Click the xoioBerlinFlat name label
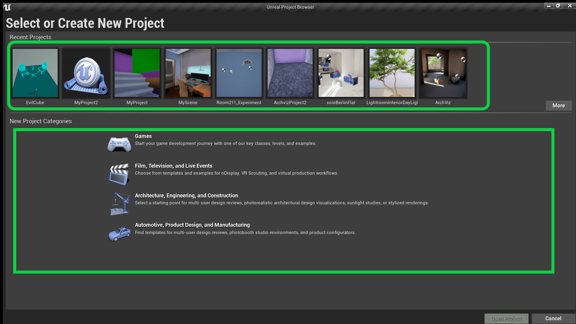This screenshot has width=576, height=324. click(x=341, y=103)
